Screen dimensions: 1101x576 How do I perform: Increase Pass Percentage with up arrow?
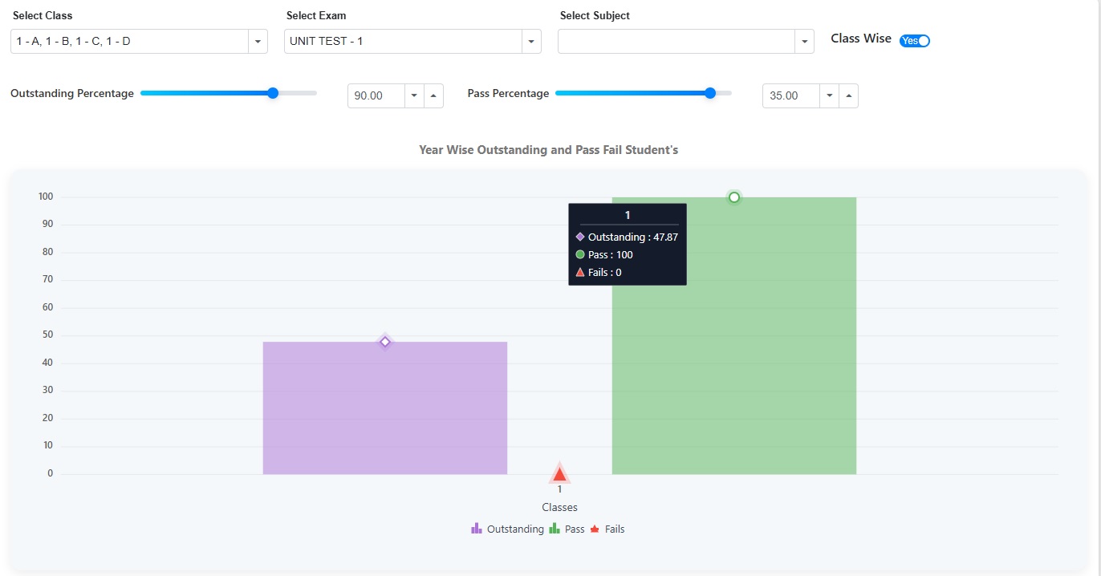coord(849,95)
